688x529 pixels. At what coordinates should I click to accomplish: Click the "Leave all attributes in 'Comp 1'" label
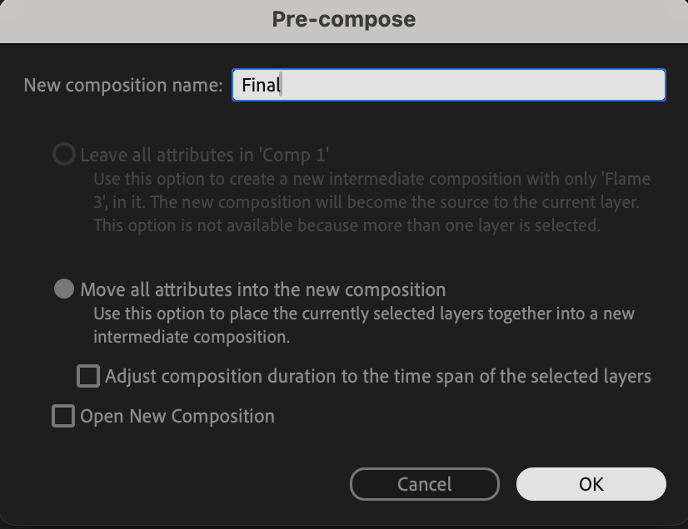tap(205, 155)
